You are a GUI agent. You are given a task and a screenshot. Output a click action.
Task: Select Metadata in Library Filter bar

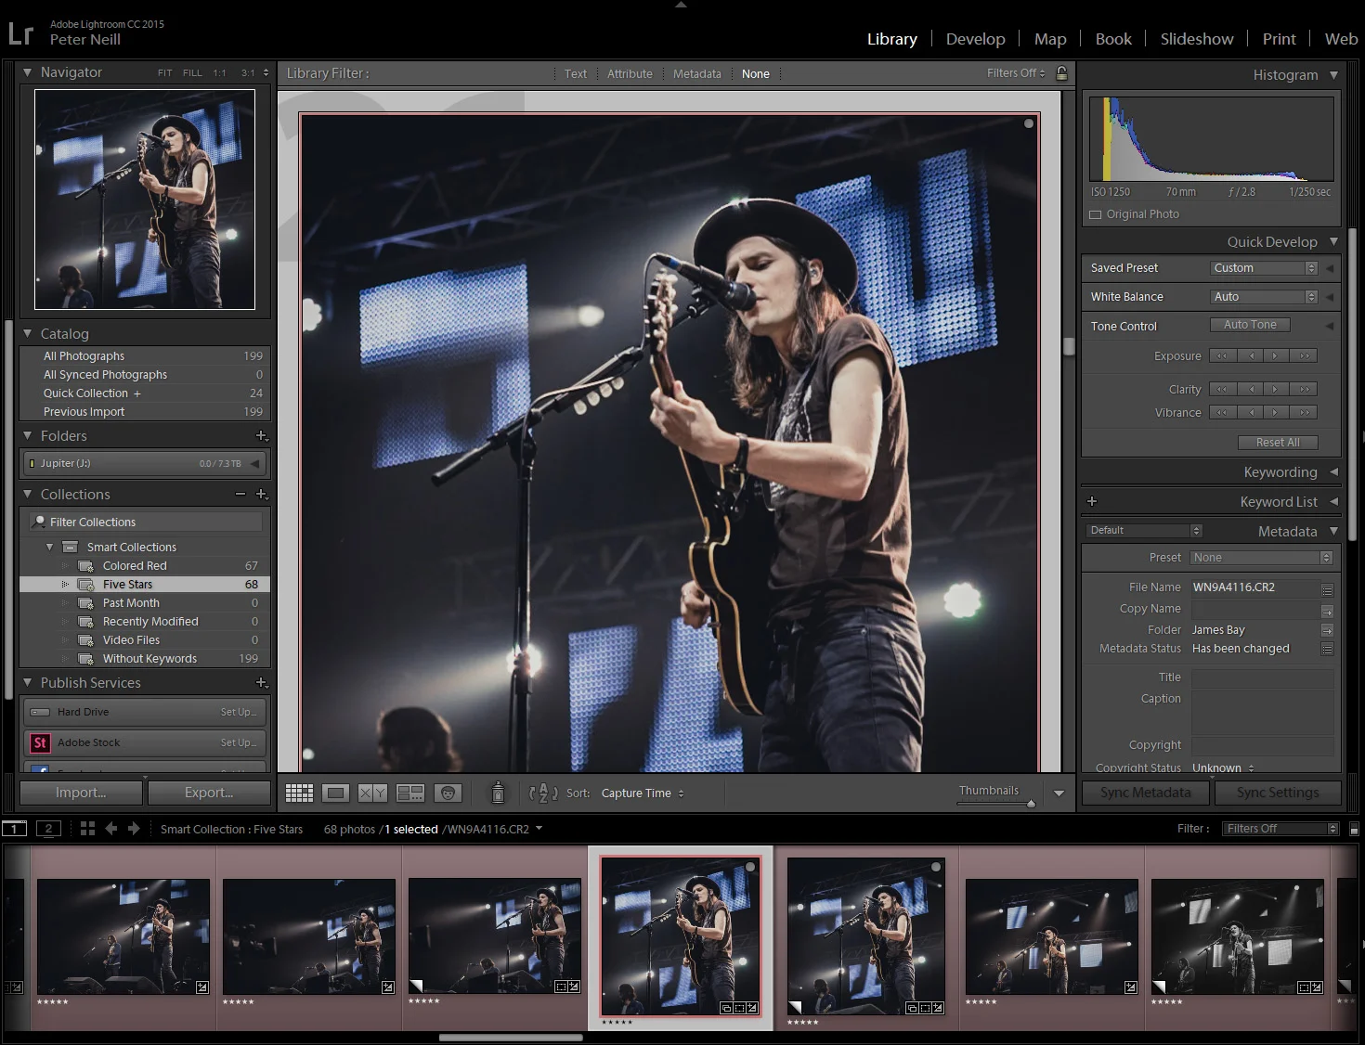tap(697, 74)
